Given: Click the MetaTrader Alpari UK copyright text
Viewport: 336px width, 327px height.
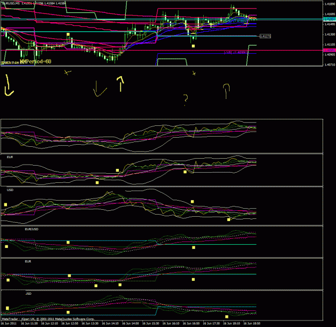Looking at the screenshot, I should click(x=48, y=319).
